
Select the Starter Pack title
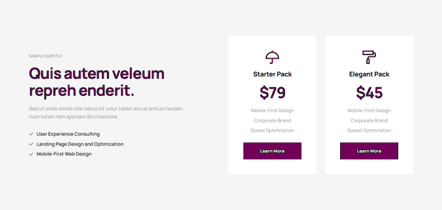(x=272, y=74)
